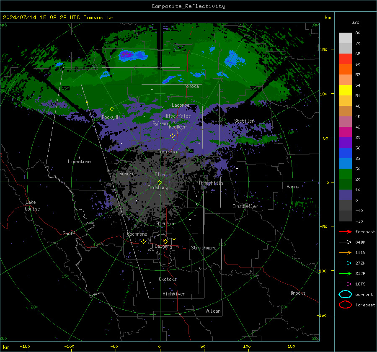Image resolution: width=377 pixels, height=352 pixels.
Task: Click the cyan 'current' ellipse in legend
Action: pyautogui.click(x=345, y=294)
